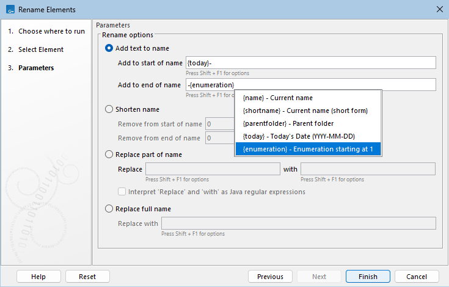The image size is (449, 287).
Task: Click step 3 Parameters
Action: point(31,68)
